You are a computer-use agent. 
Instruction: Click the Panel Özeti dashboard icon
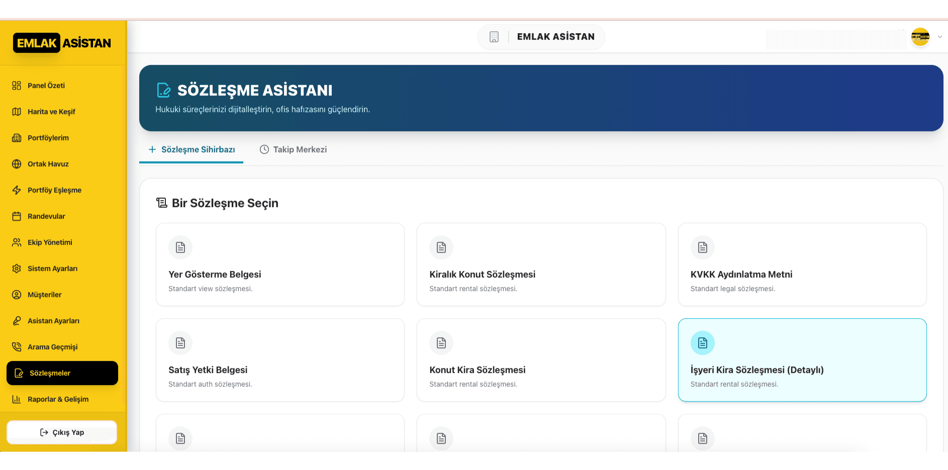pyautogui.click(x=17, y=85)
